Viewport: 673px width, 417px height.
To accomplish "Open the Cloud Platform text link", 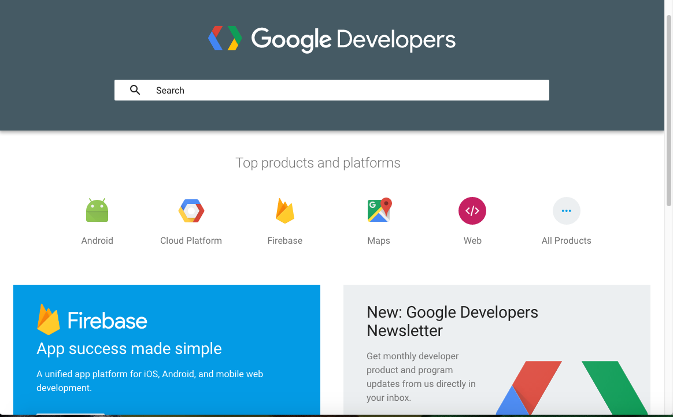I will (191, 241).
